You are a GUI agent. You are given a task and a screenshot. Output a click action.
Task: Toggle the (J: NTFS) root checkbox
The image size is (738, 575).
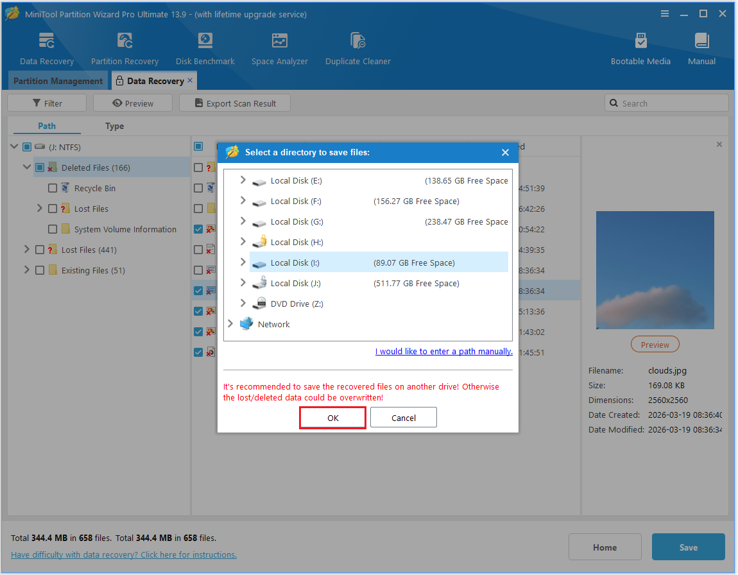pyautogui.click(x=27, y=147)
